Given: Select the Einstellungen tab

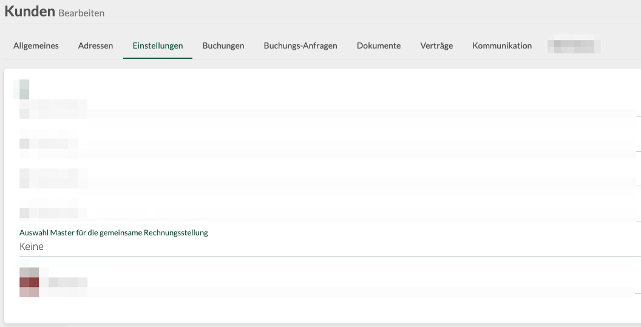Looking at the screenshot, I should (x=158, y=46).
